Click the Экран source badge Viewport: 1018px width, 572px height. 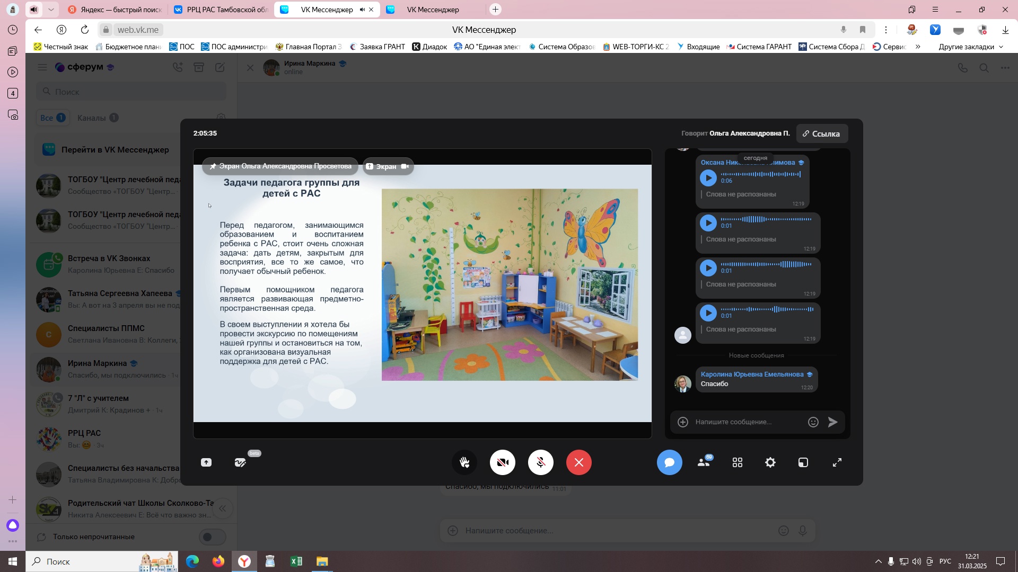click(x=388, y=166)
